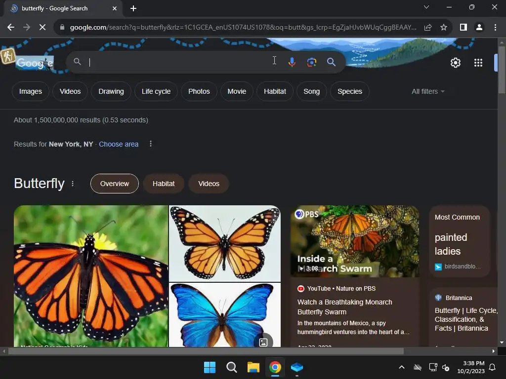Click the Google doodle logo
The image size is (506, 379).
[x=35, y=63]
